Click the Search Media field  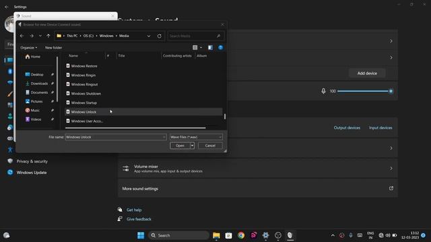(195, 36)
